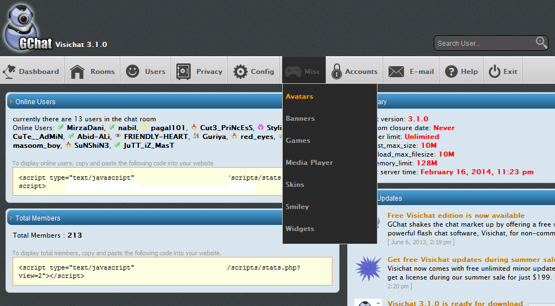Click username MirzaDani
Image resolution: width=555 pixels, height=306 pixels.
[85, 127]
